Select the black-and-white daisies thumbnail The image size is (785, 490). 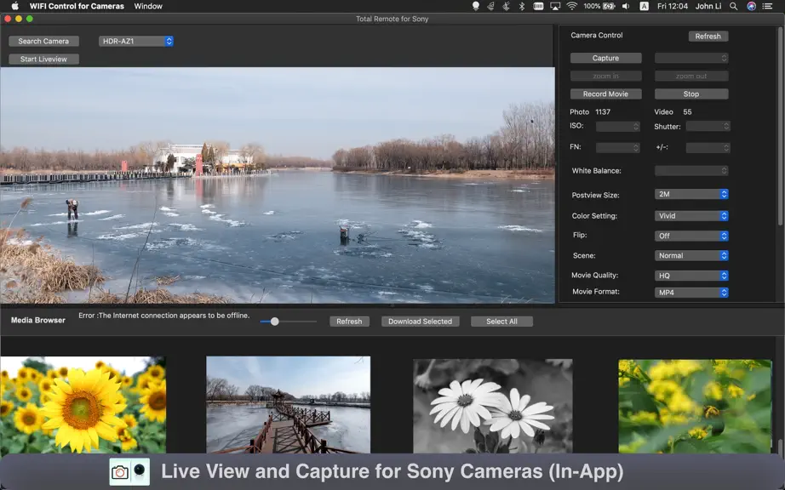click(x=493, y=406)
